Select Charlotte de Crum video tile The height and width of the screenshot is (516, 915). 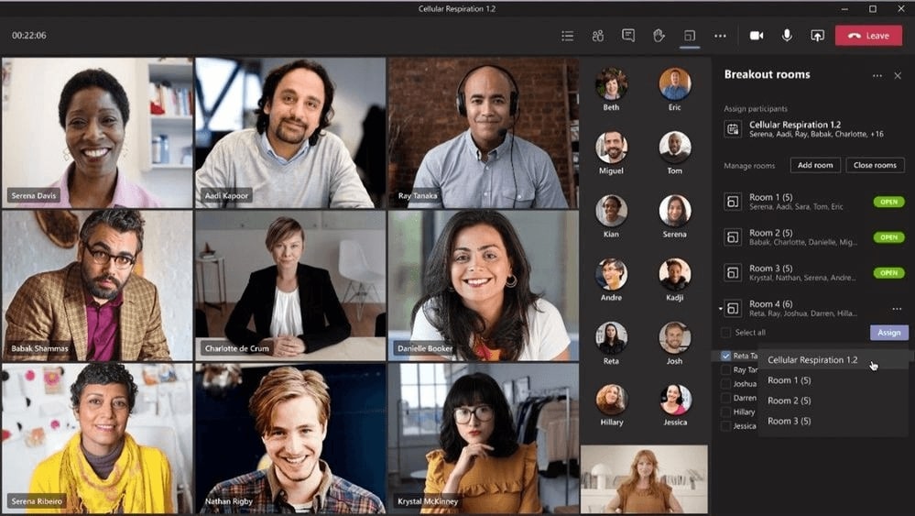tap(290, 285)
